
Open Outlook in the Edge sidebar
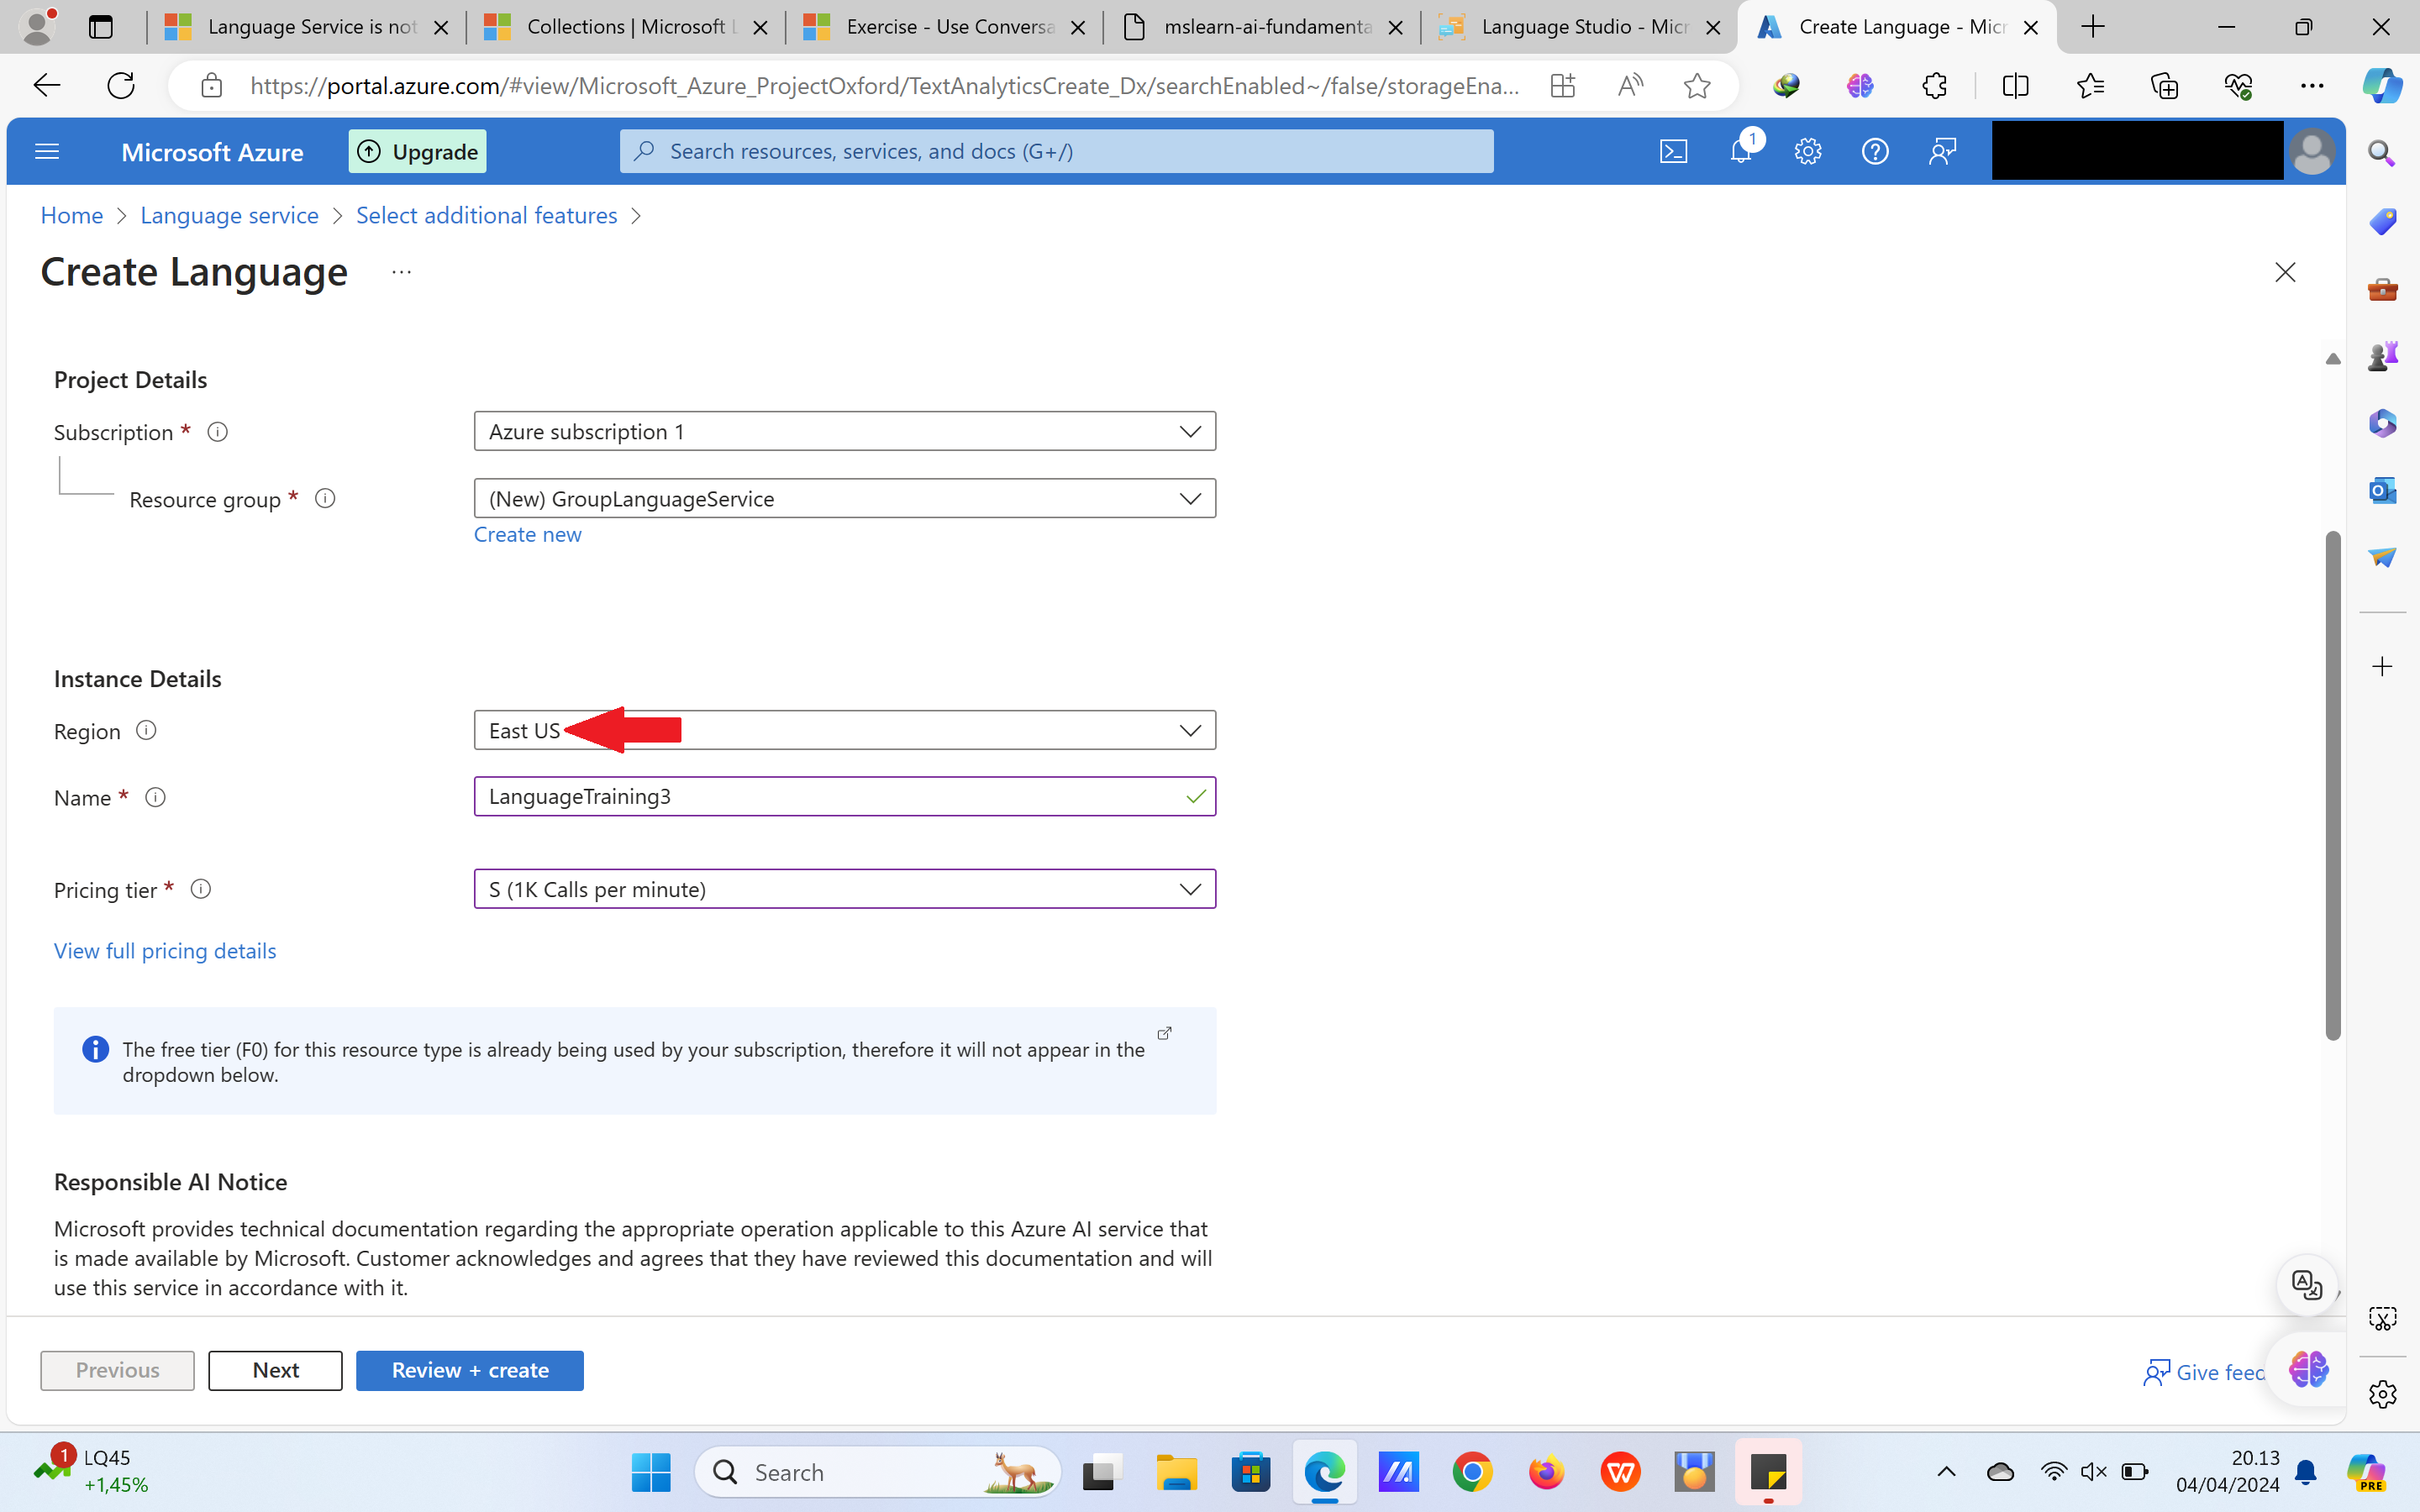click(x=2382, y=489)
